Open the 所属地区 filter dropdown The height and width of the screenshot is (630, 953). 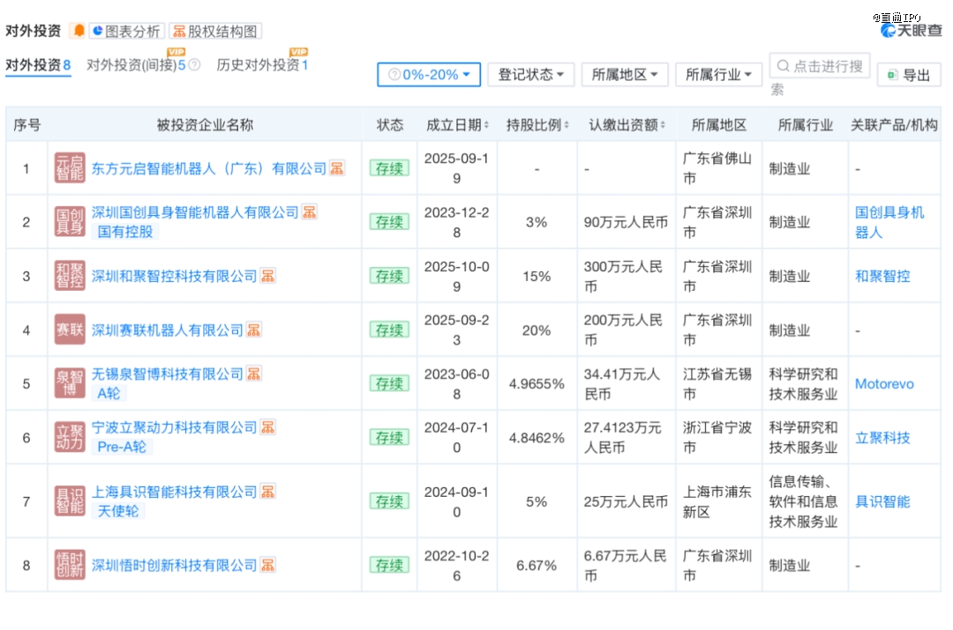pos(625,75)
